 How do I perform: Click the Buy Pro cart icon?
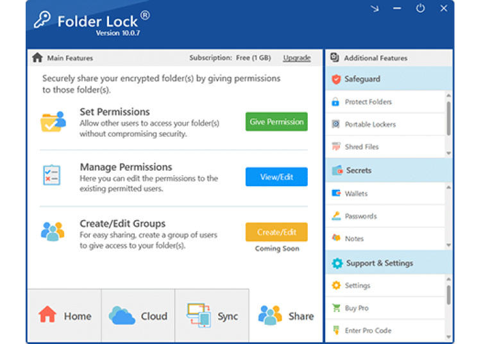[x=335, y=308]
